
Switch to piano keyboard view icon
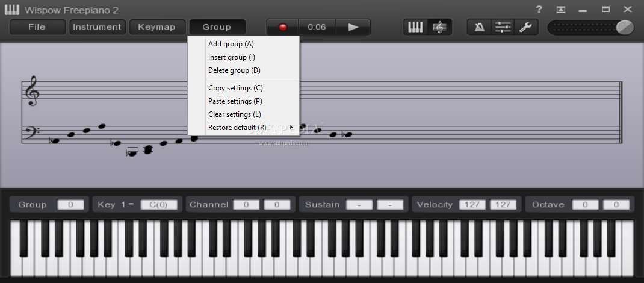pos(416,27)
